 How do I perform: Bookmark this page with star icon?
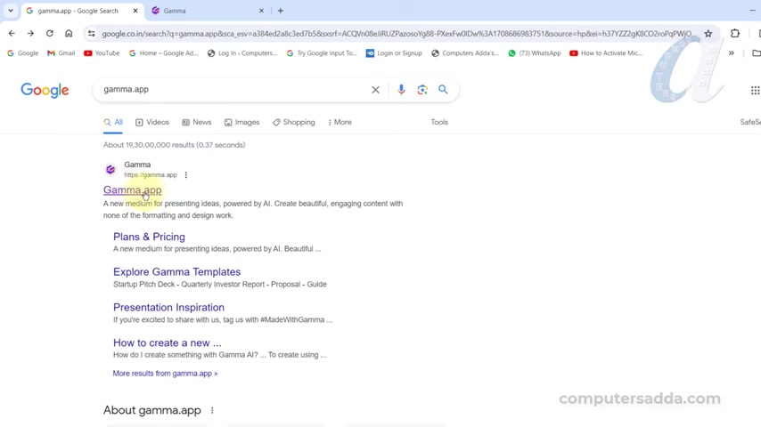(708, 34)
